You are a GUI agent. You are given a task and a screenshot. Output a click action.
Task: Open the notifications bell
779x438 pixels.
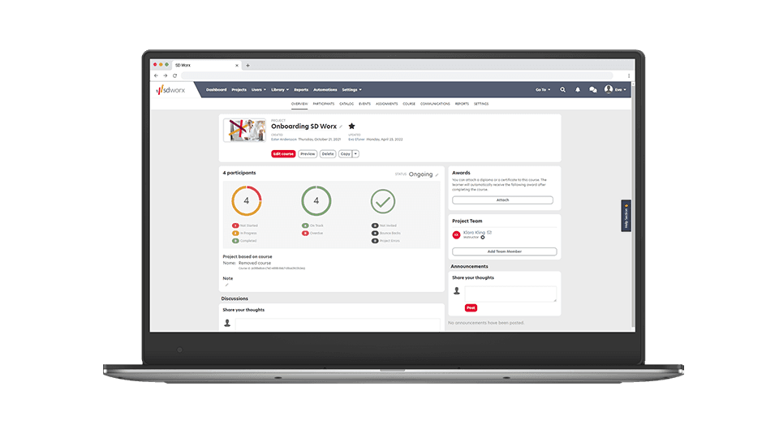click(x=577, y=90)
